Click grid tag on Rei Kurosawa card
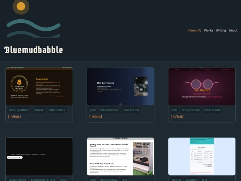Viewport: 241px width, 181px height. point(93,110)
